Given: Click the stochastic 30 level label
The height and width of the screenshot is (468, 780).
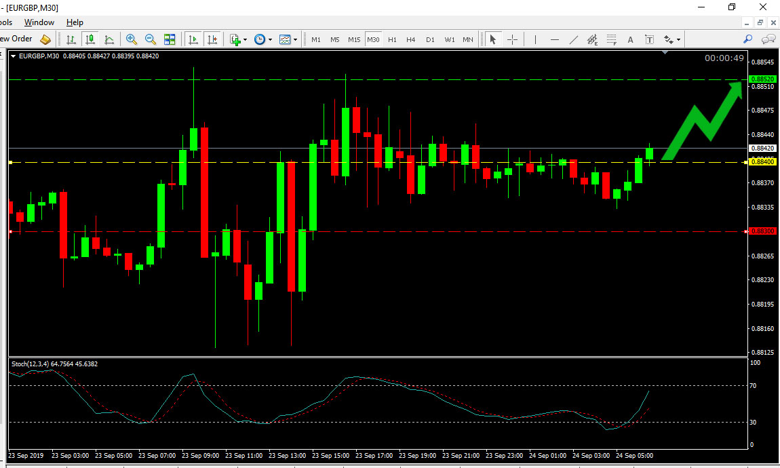Looking at the screenshot, I should (x=753, y=423).
